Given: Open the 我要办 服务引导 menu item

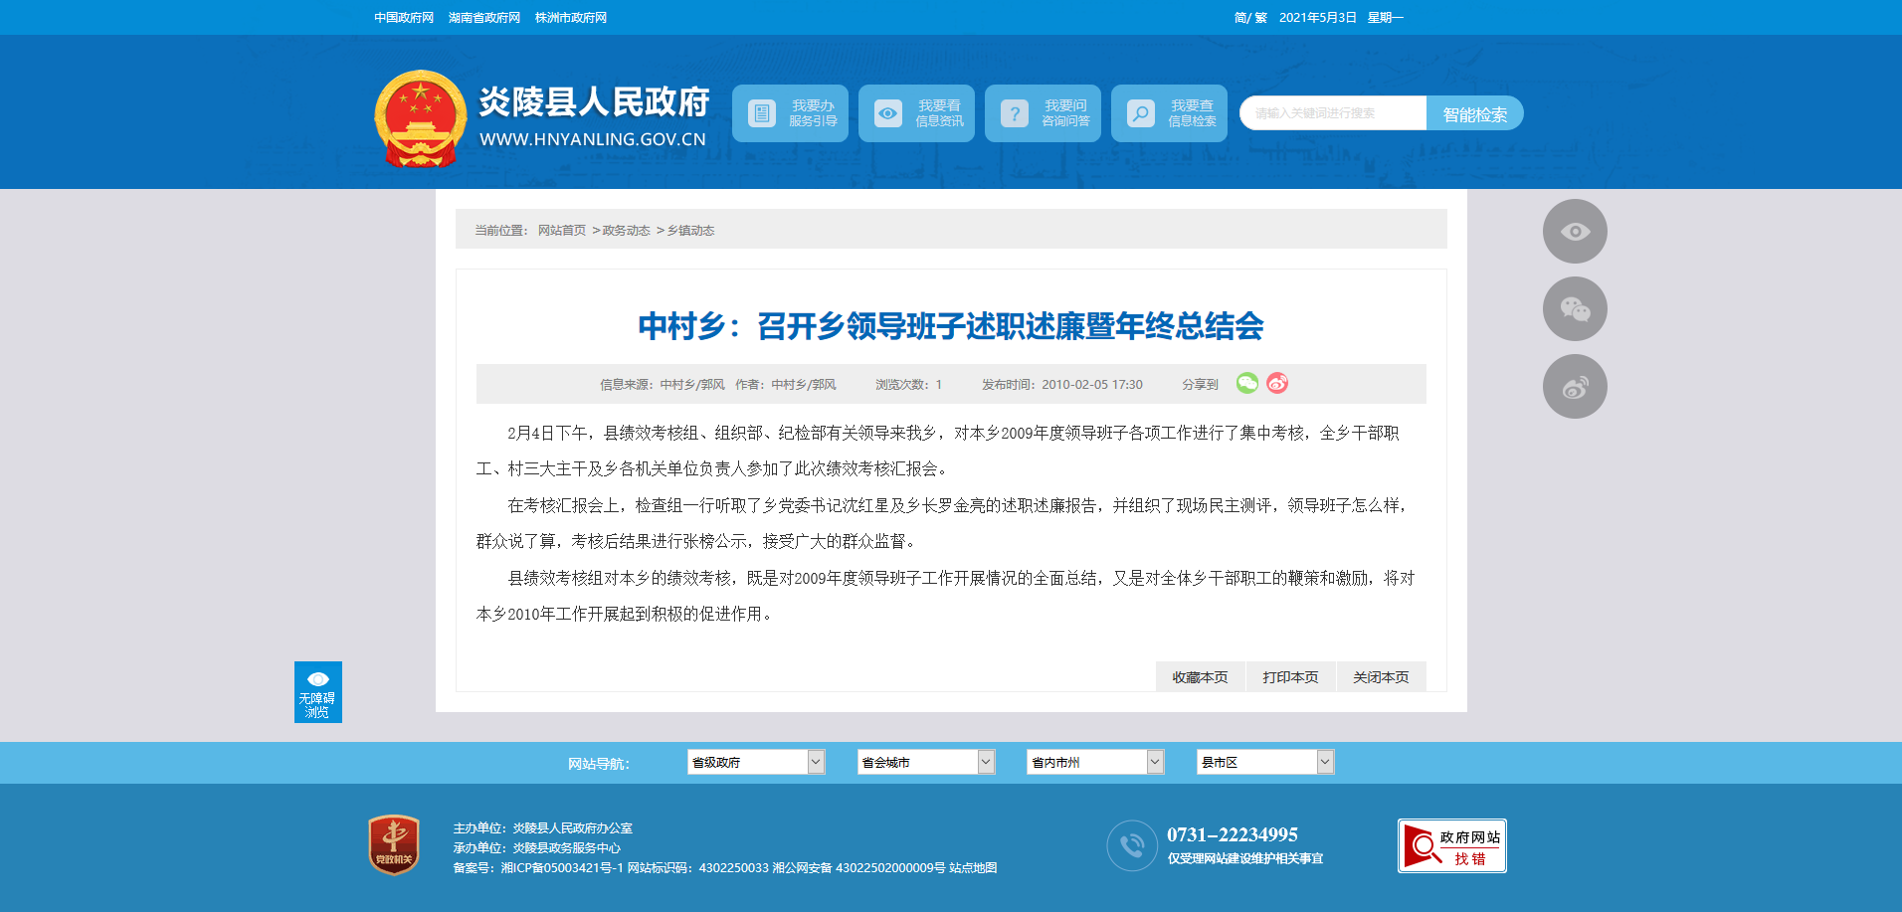Looking at the screenshot, I should 790,113.
